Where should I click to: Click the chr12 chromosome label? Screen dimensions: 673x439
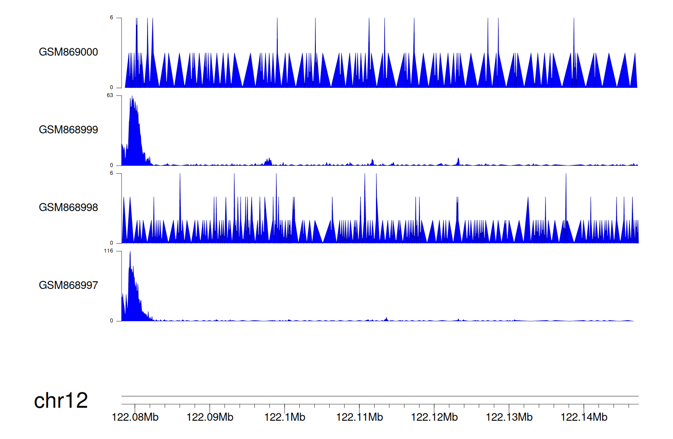pyautogui.click(x=61, y=400)
